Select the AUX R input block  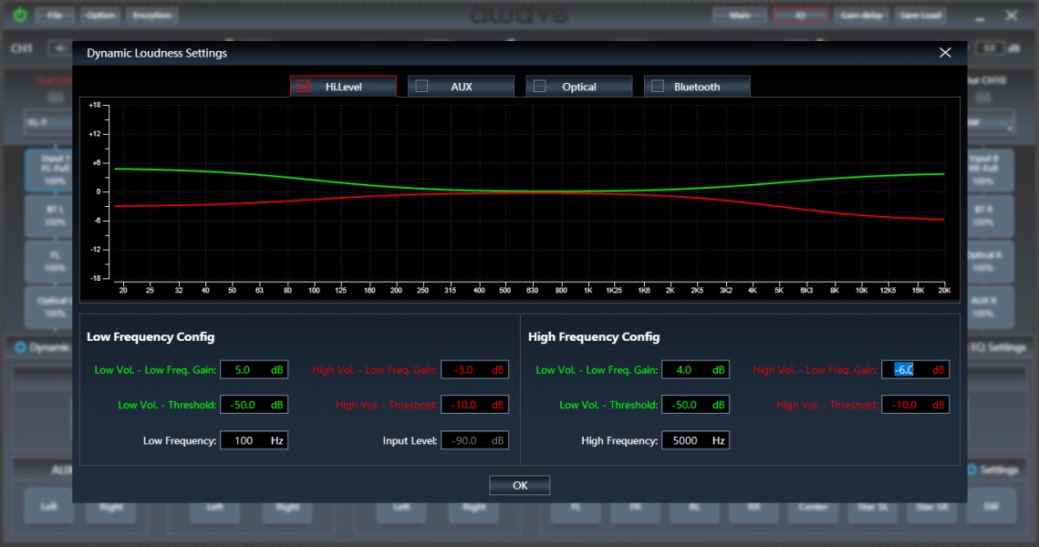coord(991,307)
